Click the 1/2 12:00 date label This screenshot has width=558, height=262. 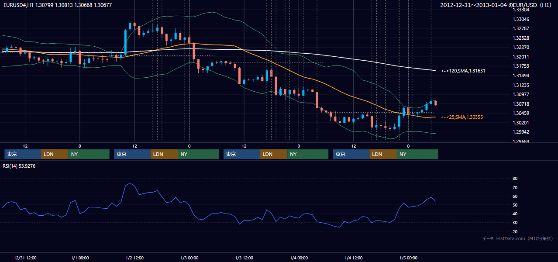134,258
